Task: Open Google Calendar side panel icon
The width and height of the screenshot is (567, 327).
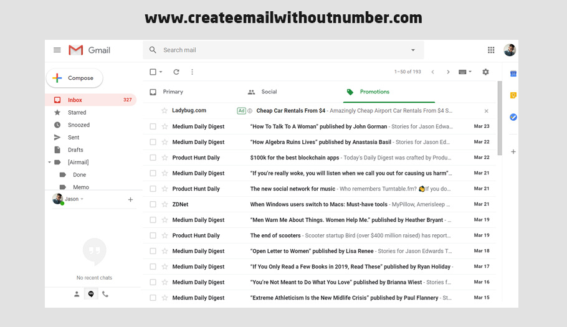Action: [513, 73]
